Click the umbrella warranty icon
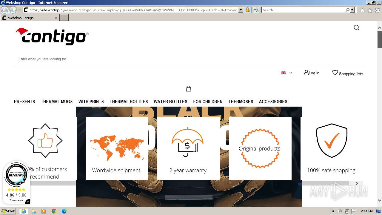This screenshot has width=382, height=215. click(x=188, y=142)
